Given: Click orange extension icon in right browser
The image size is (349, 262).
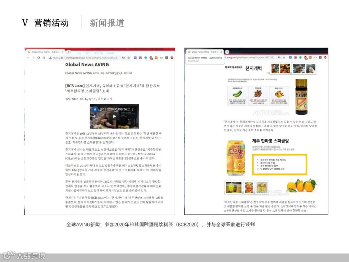Looking at the screenshot, I should 310,58.
